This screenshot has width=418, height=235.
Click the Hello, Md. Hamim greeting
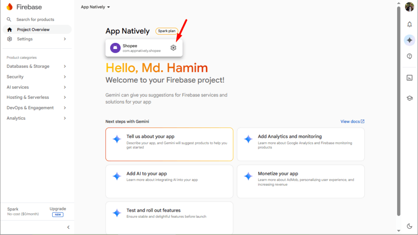(157, 68)
